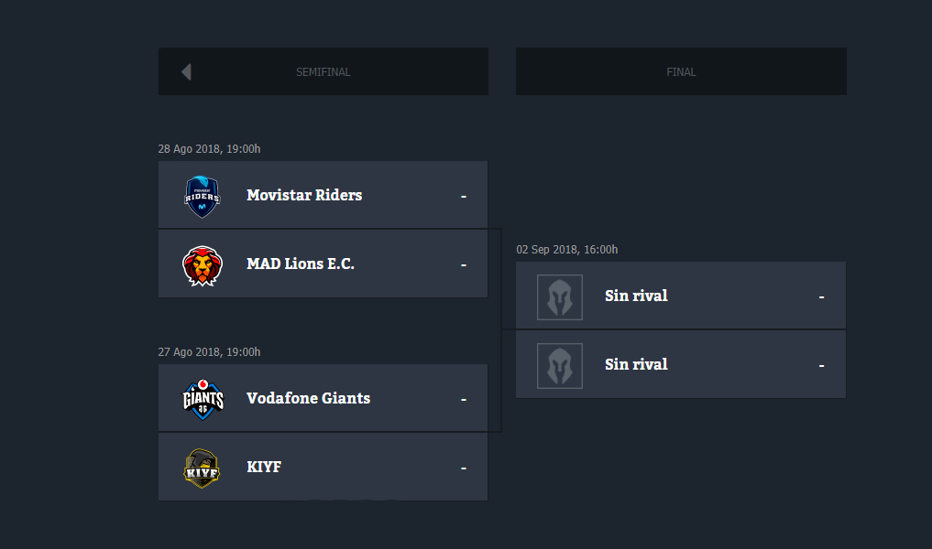The width and height of the screenshot is (932, 549).
Task: Click the MAD Lions E.C. lion logo
Action: click(x=203, y=265)
